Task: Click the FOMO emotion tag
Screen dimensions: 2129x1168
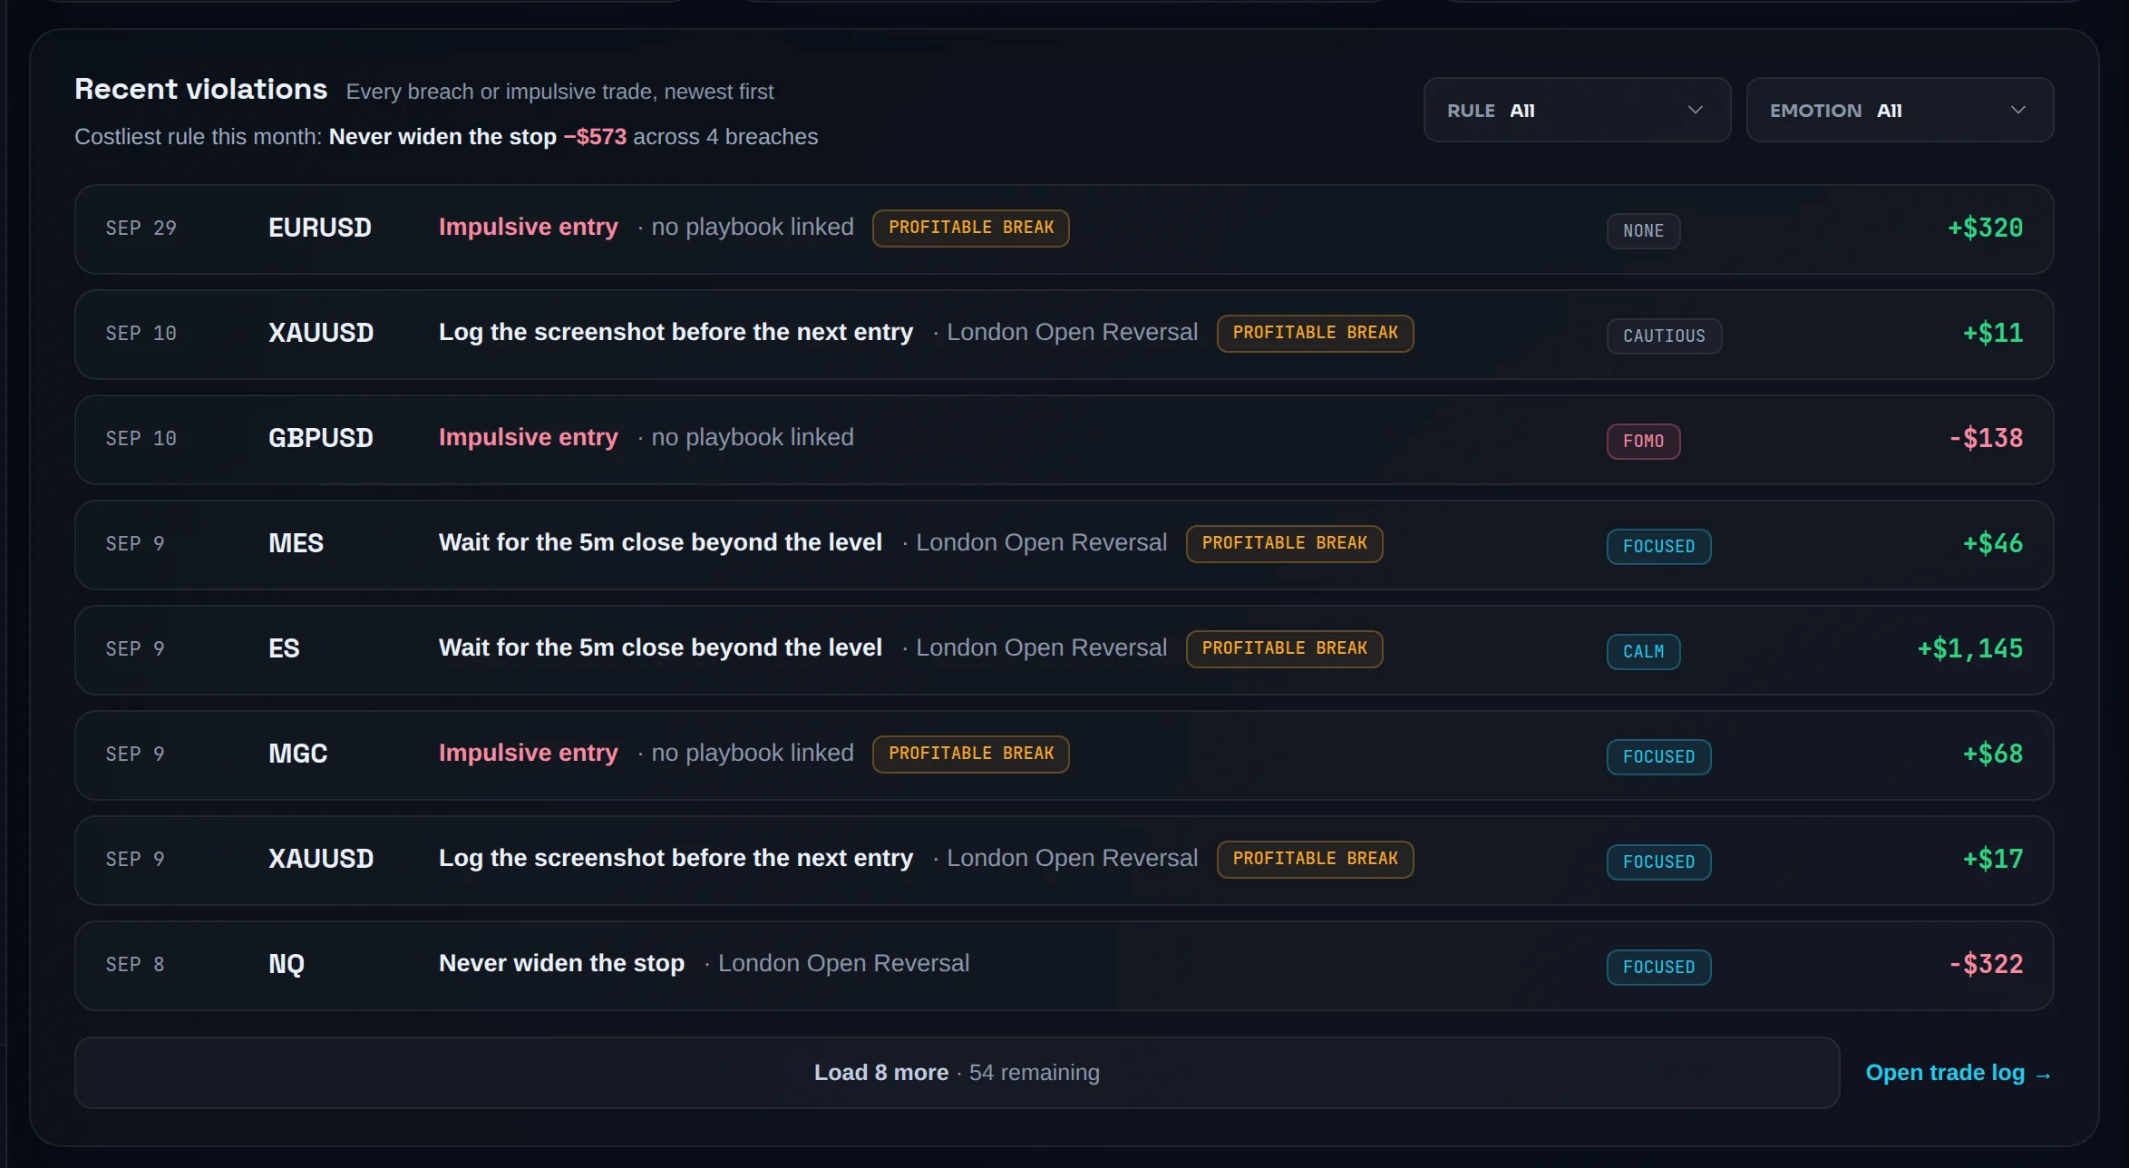Action: [x=1643, y=442]
